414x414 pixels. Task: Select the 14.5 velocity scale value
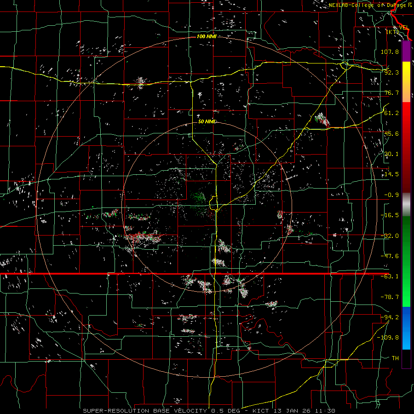pos(391,174)
